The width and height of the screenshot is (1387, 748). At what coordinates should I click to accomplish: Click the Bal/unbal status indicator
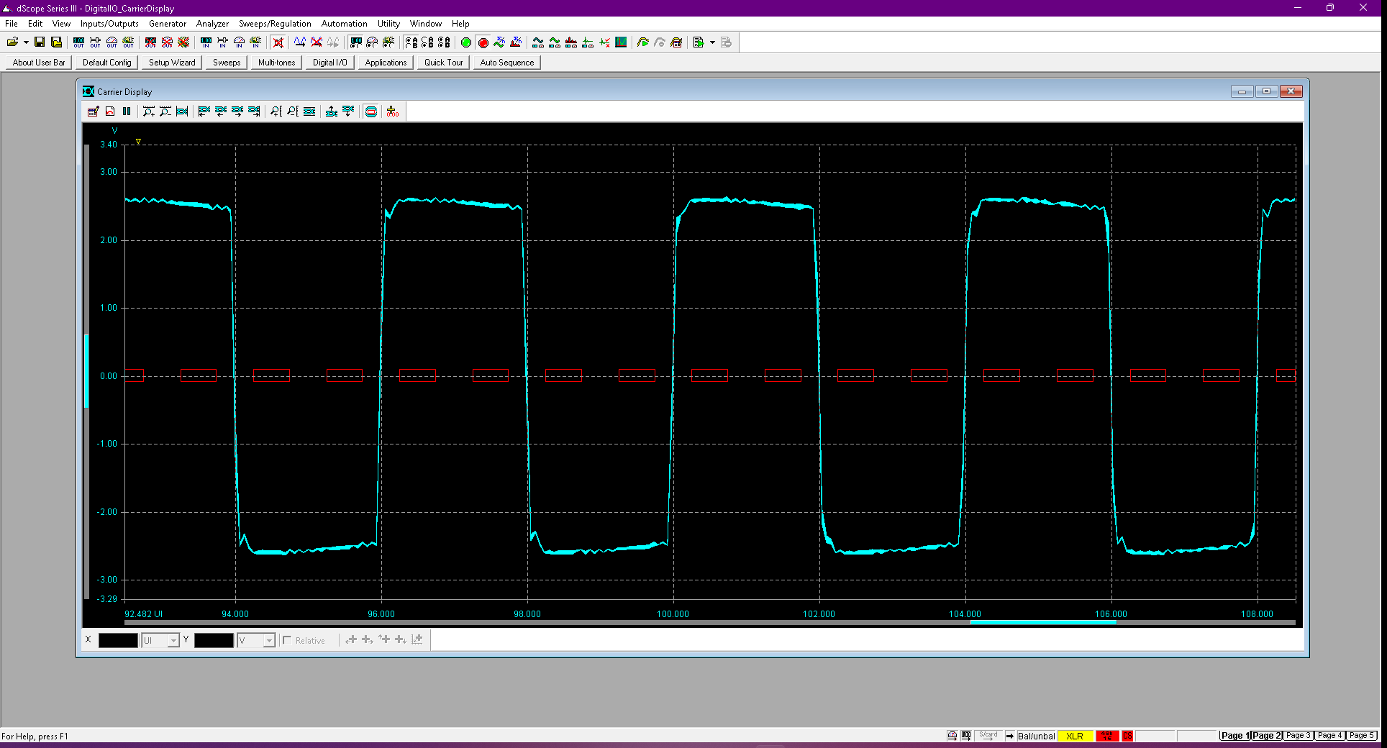(1036, 736)
